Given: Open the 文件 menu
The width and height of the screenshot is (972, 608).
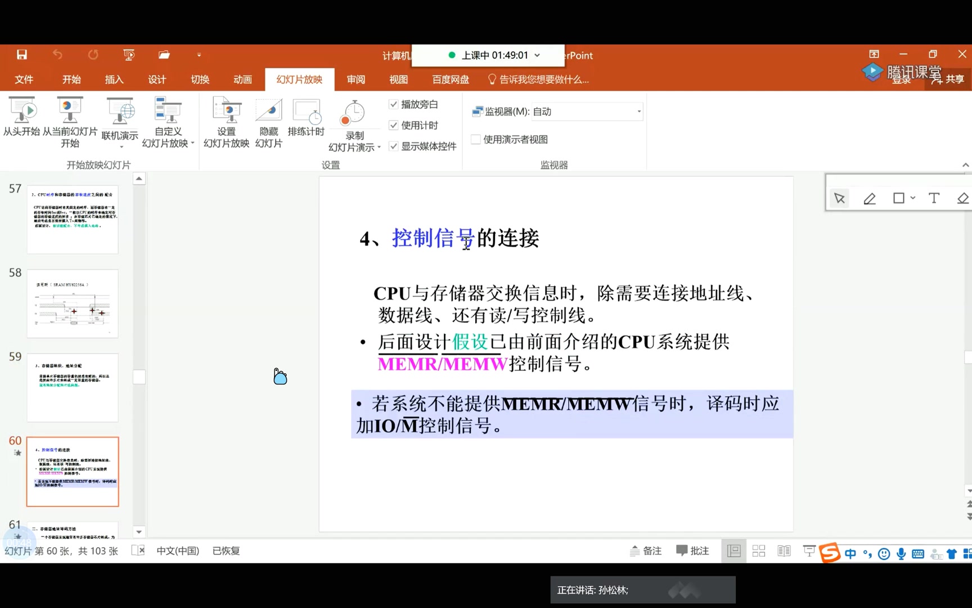Looking at the screenshot, I should click(24, 79).
